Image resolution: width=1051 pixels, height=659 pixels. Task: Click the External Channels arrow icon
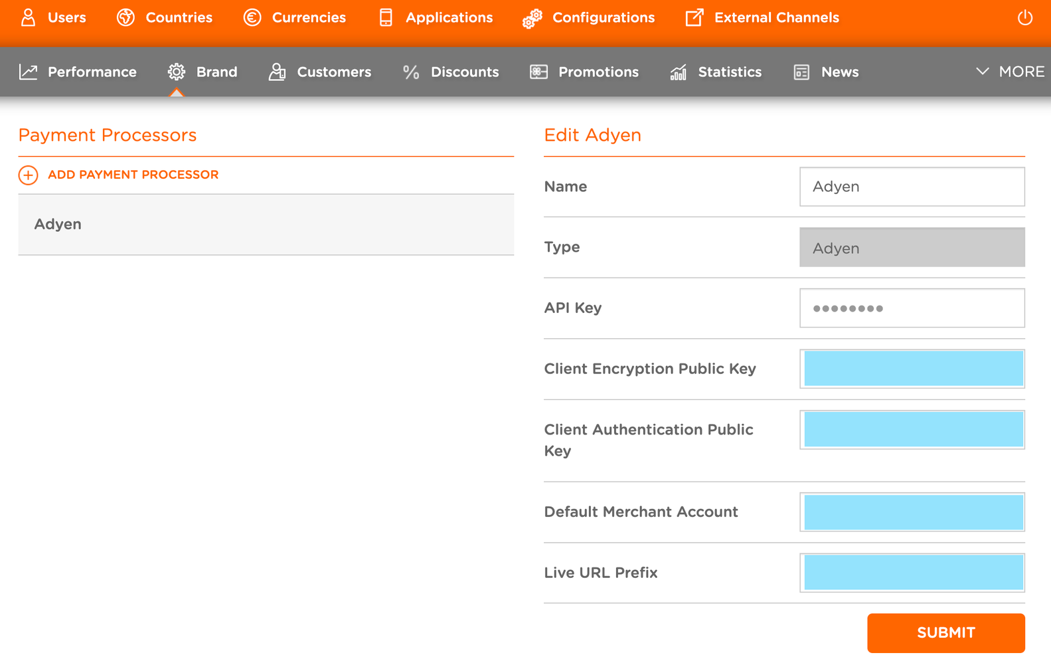point(694,17)
